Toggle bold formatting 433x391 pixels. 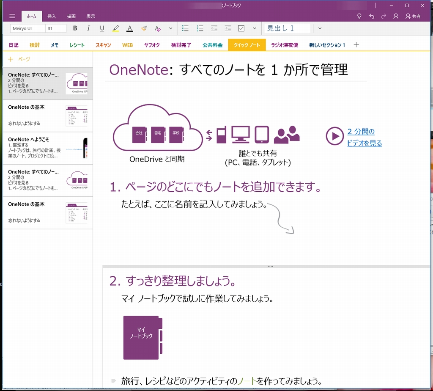pos(75,28)
